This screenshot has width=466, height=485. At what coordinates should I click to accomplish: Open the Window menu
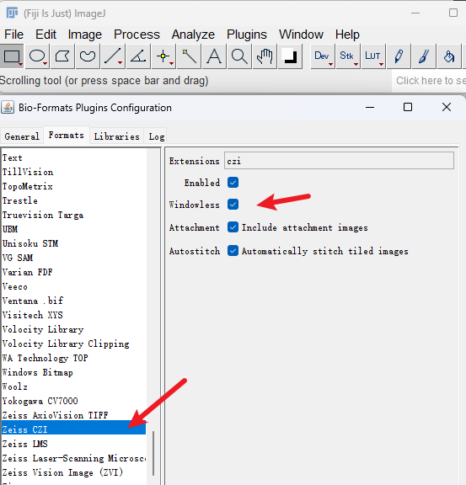point(301,35)
